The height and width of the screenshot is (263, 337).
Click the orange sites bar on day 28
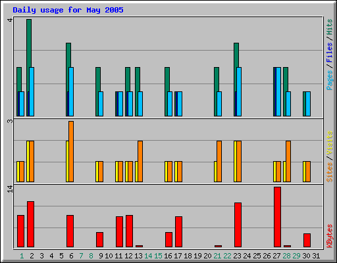pyautogui.click(x=288, y=161)
